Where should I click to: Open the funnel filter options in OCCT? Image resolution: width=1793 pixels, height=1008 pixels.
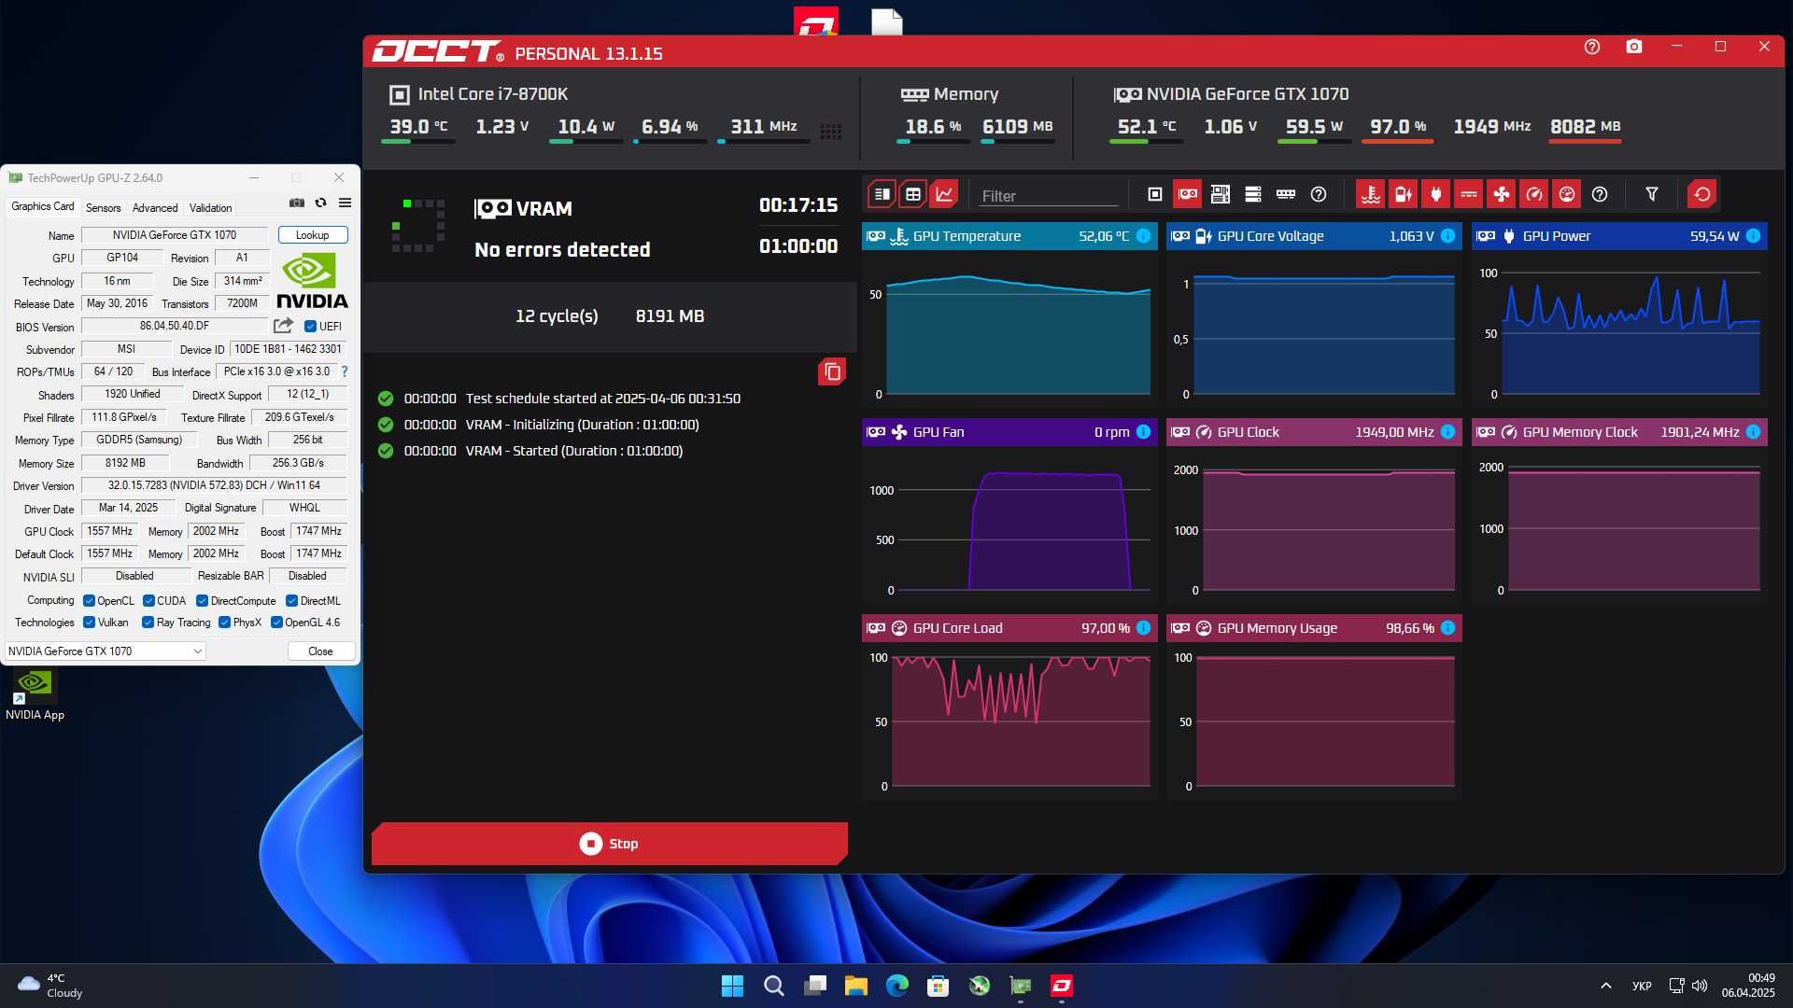pos(1652,194)
